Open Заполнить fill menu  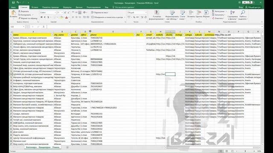tap(218, 15)
